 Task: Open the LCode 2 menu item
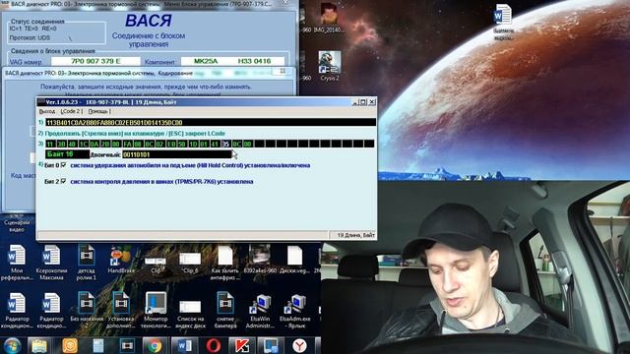tap(71, 111)
